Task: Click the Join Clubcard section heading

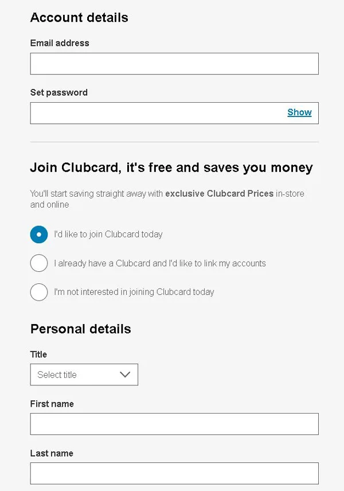Action: (x=171, y=167)
